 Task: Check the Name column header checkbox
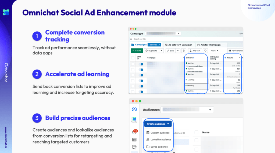(196, 132)
